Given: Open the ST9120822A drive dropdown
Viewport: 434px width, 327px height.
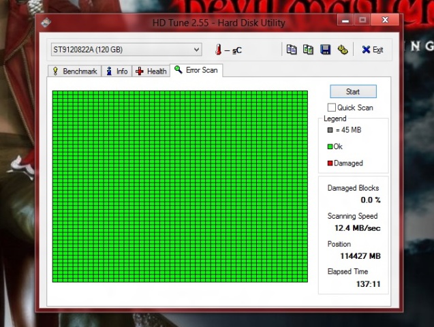Looking at the screenshot, I should [196, 50].
